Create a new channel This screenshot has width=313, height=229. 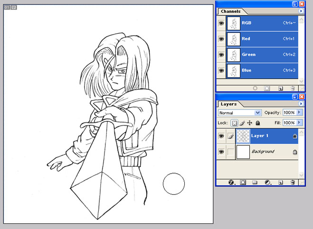(x=280, y=88)
